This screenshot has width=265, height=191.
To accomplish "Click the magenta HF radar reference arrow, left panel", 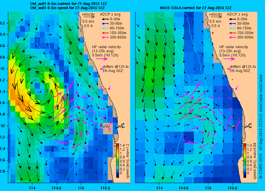I will pos(102,59).
